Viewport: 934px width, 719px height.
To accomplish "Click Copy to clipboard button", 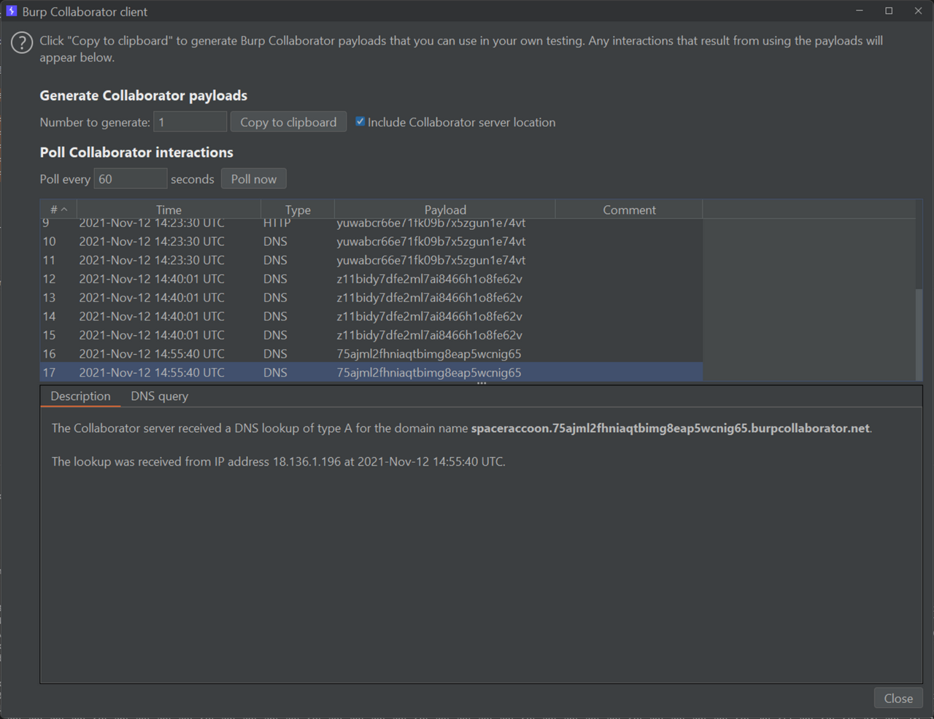I will (287, 121).
